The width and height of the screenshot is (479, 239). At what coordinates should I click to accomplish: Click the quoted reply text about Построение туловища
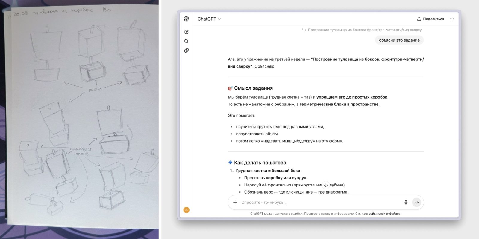click(x=365, y=30)
